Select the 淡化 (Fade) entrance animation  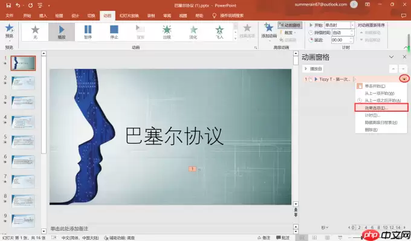[193, 31]
